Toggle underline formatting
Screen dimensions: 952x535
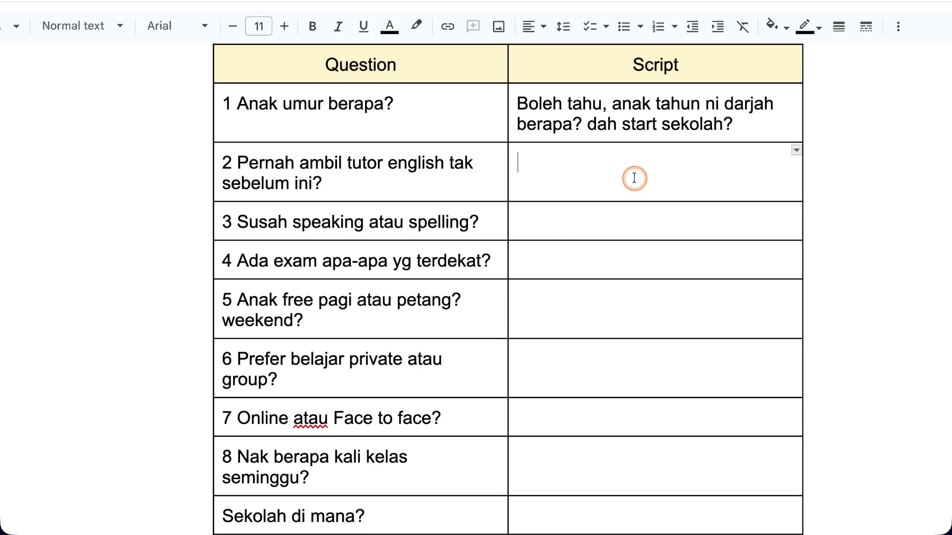[x=363, y=26]
